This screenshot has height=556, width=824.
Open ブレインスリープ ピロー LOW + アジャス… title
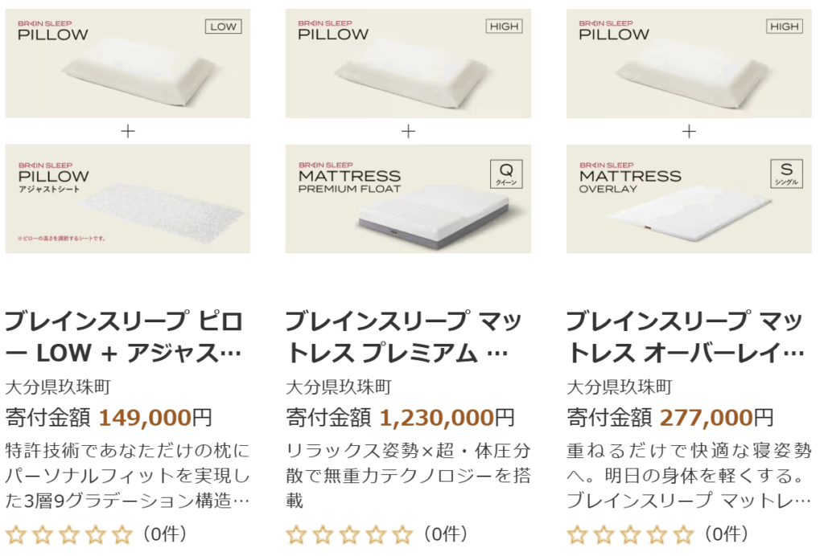(x=124, y=337)
